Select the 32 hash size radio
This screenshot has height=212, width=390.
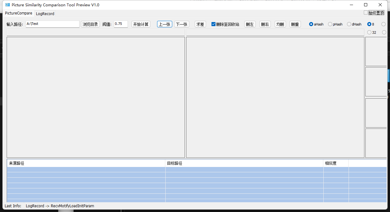pyautogui.click(x=369, y=32)
